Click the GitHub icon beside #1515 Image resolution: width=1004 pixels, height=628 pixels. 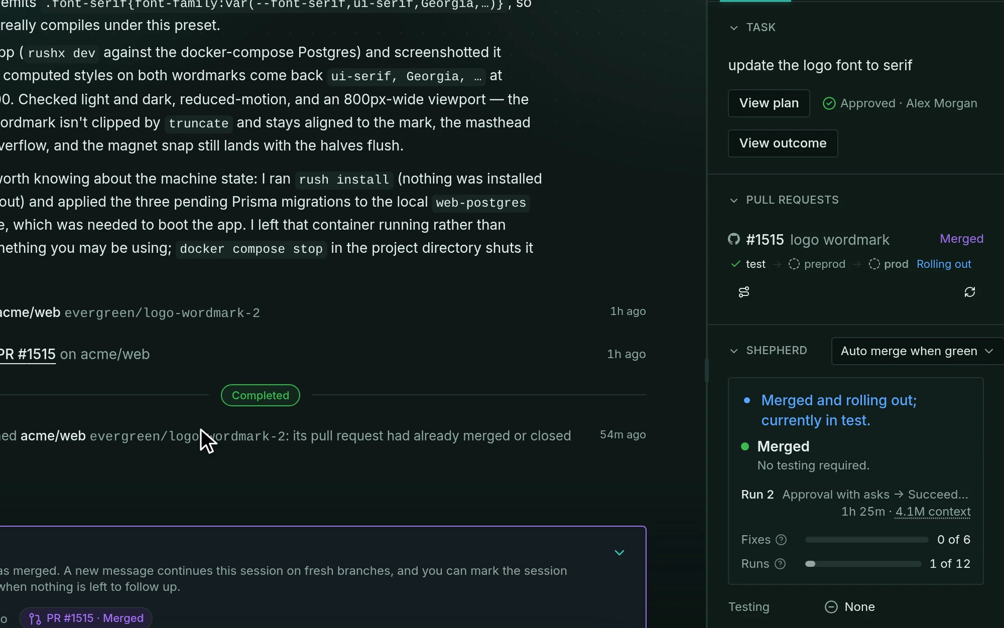pos(734,239)
